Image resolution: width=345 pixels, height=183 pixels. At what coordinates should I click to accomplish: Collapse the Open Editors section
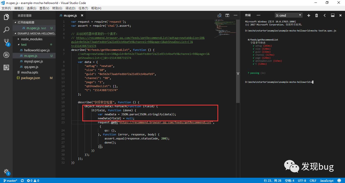34,22
